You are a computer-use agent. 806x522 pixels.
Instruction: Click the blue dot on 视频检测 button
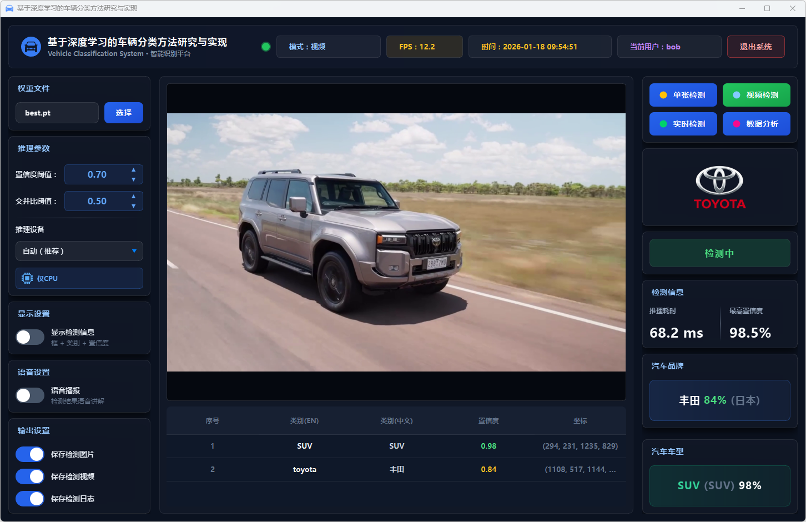(x=736, y=95)
